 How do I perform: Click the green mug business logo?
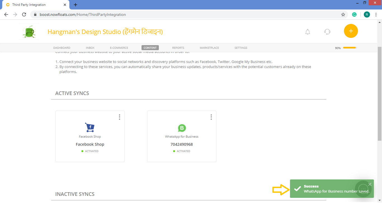[x=29, y=31]
